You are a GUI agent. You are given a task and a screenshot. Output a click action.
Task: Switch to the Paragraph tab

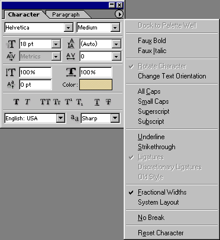pyautogui.click(x=66, y=15)
